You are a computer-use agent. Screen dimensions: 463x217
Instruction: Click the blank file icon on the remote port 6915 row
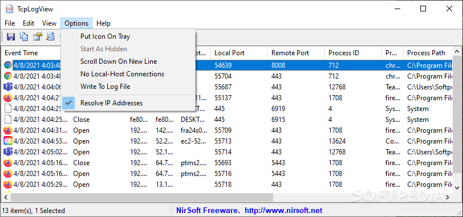coord(8,120)
